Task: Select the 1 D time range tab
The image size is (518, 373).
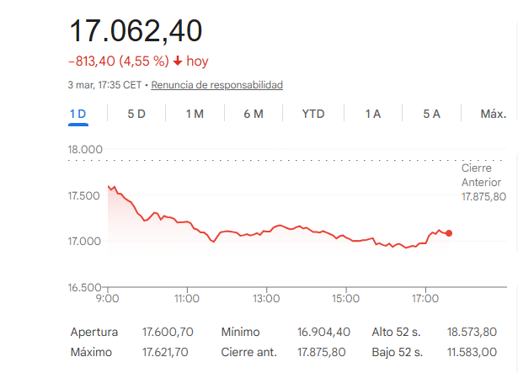Action: tap(78, 114)
